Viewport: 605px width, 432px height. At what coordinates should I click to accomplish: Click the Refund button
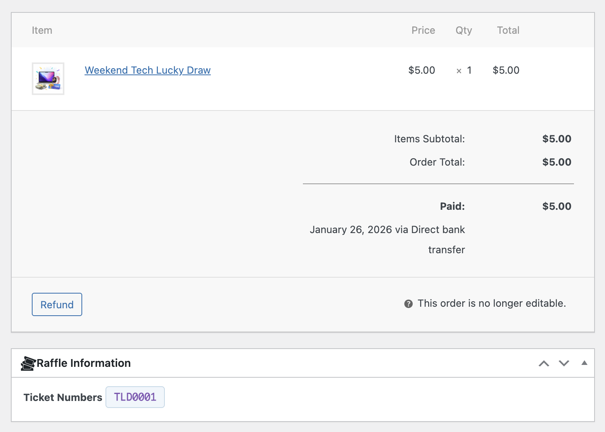pyautogui.click(x=57, y=304)
